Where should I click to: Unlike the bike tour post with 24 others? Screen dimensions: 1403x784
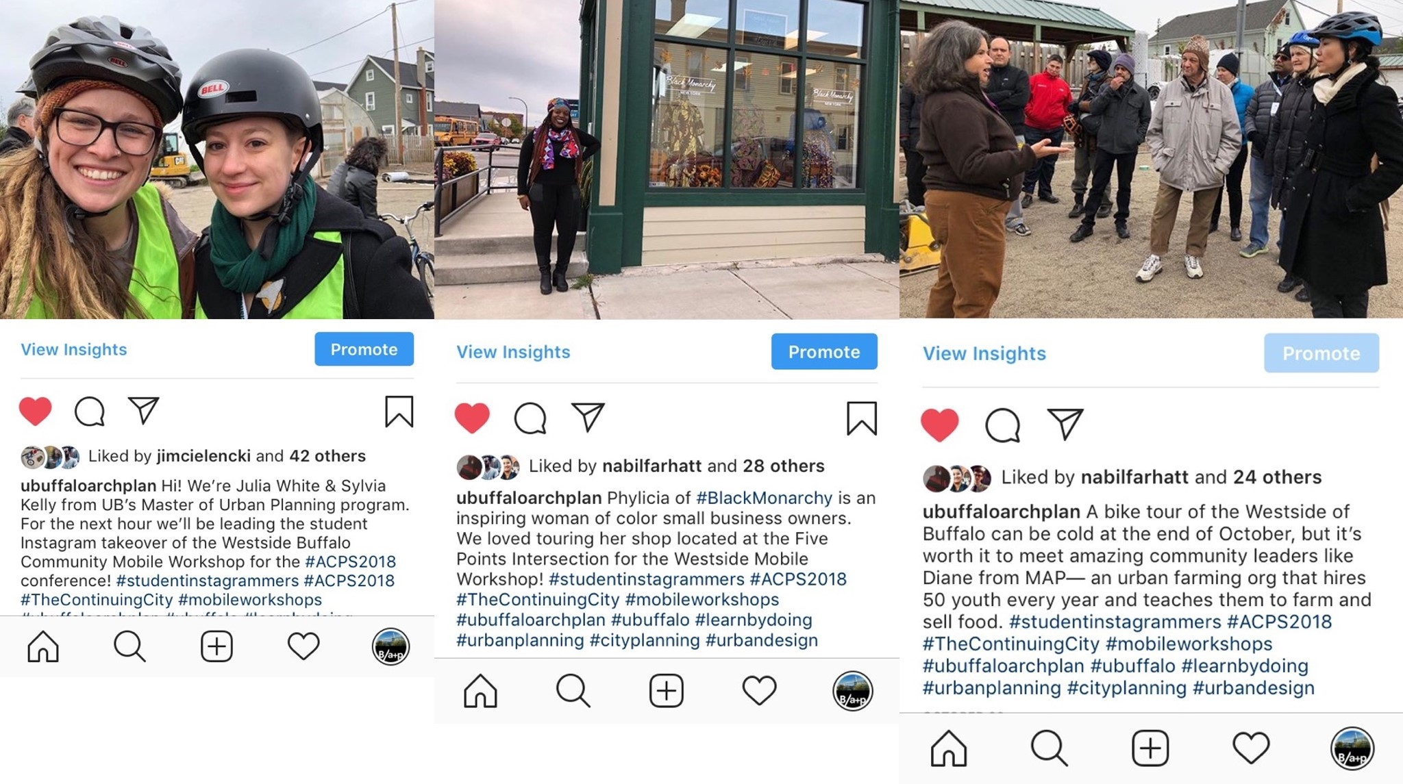pos(939,425)
